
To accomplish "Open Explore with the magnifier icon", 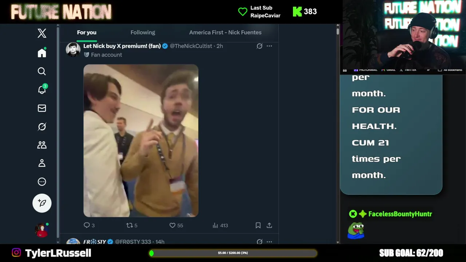I will (x=42, y=71).
